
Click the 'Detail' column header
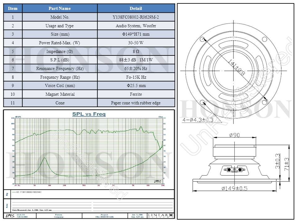[x=136, y=8]
